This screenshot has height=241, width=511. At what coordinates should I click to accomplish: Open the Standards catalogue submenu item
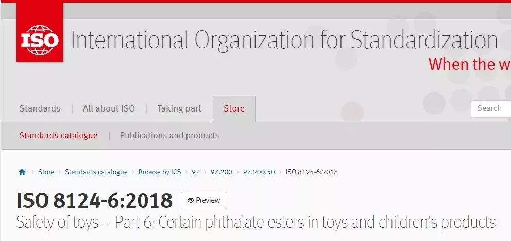[58, 135]
